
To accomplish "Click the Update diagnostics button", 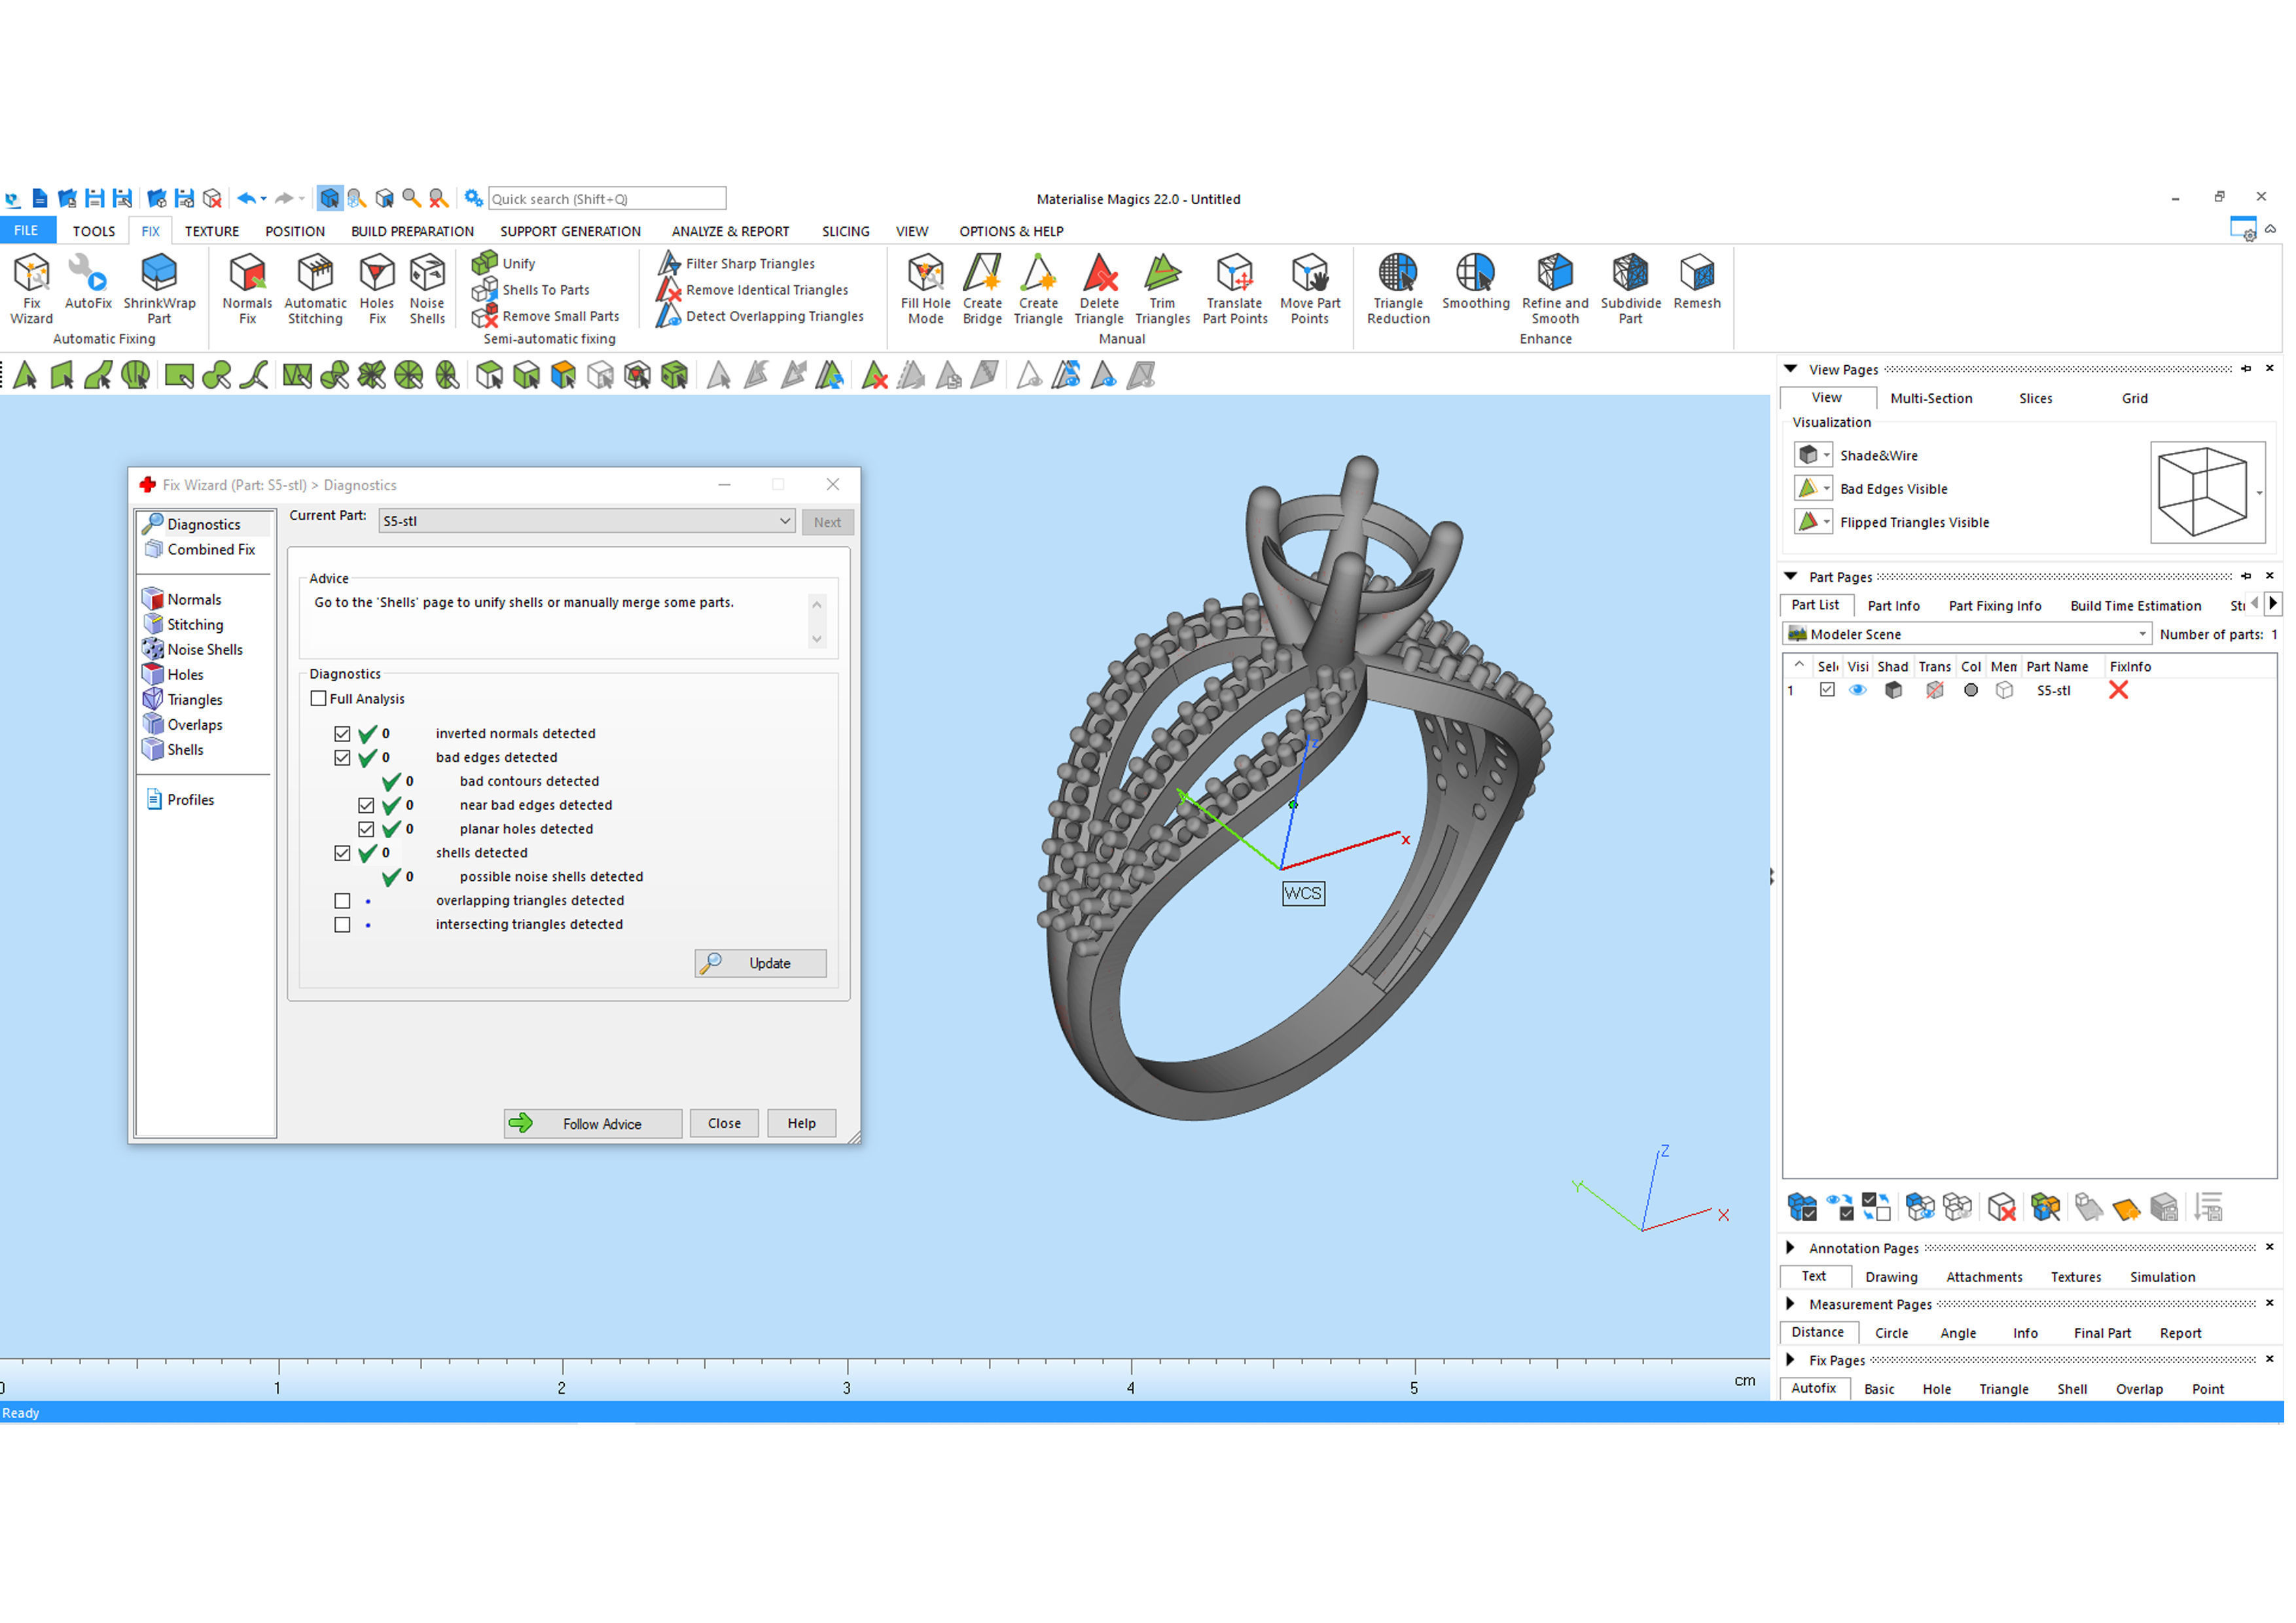I will (x=761, y=964).
